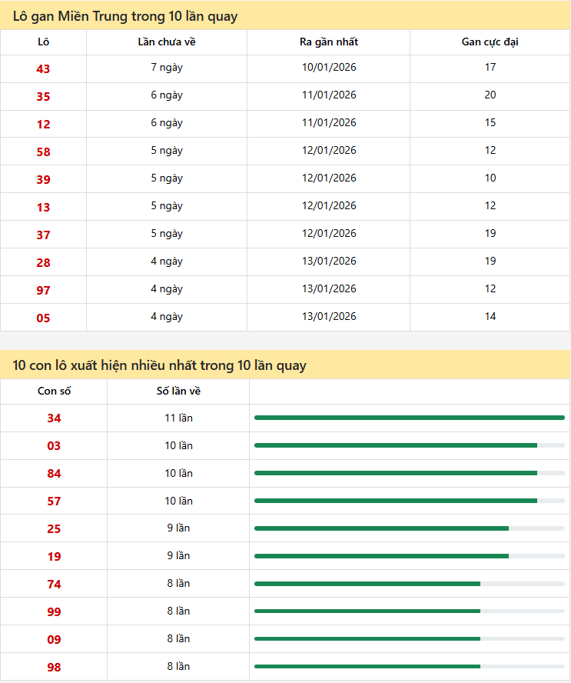Click the gan cực đại value 20
Screen dimensions: 571x683
[x=490, y=95]
